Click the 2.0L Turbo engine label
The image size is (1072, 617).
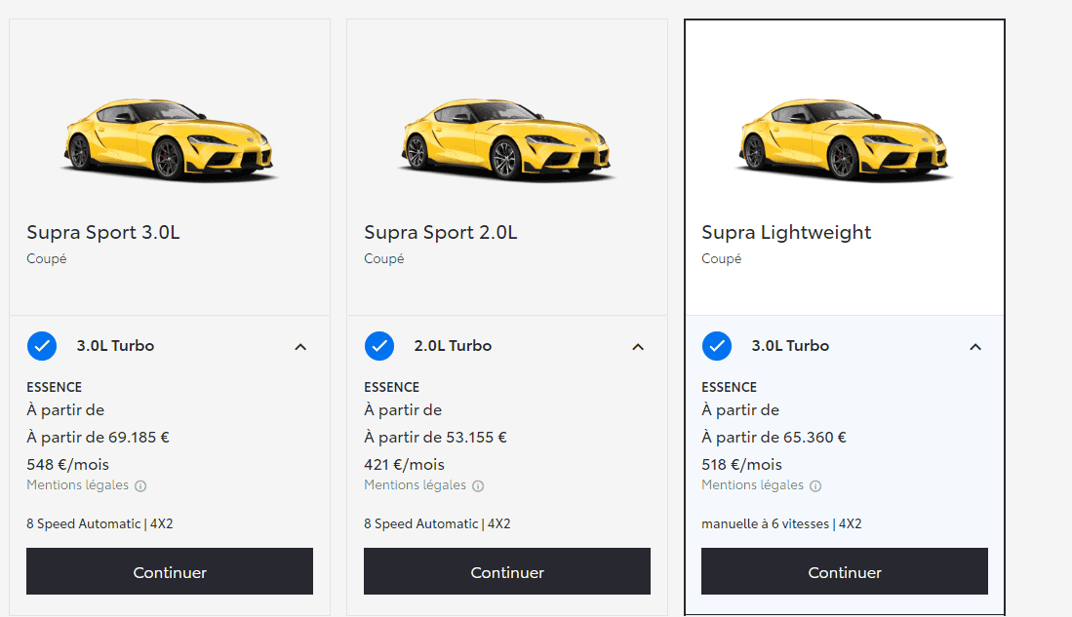click(453, 346)
